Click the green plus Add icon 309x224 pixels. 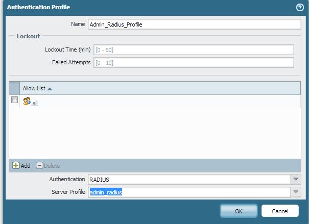[x=16, y=165]
